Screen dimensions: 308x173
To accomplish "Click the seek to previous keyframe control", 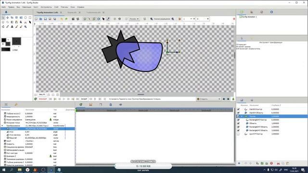I will point(55,99).
